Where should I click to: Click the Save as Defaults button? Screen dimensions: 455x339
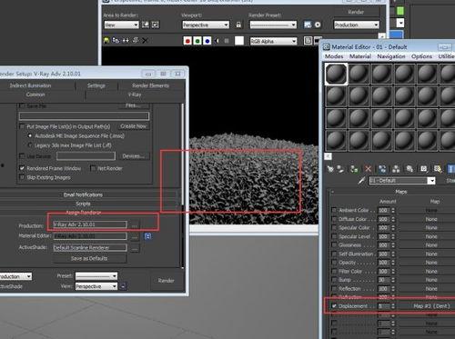[89, 258]
